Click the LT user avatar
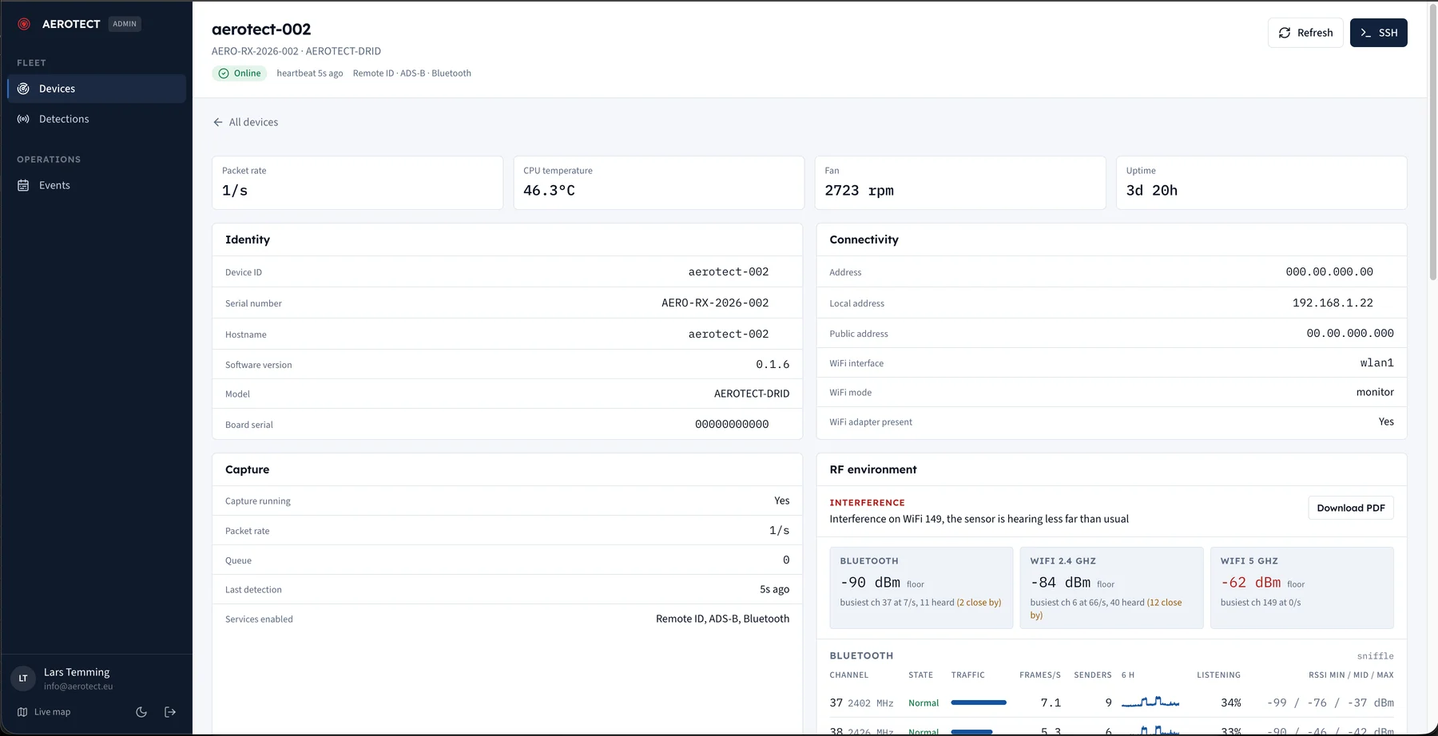Viewport: 1438px width, 736px height. tap(23, 679)
